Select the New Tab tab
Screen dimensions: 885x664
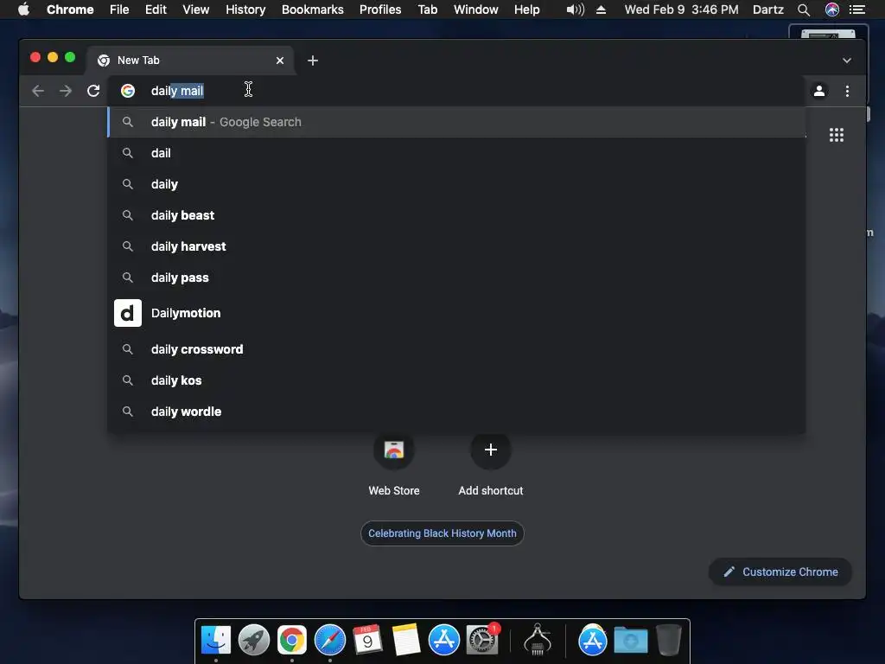click(x=189, y=61)
